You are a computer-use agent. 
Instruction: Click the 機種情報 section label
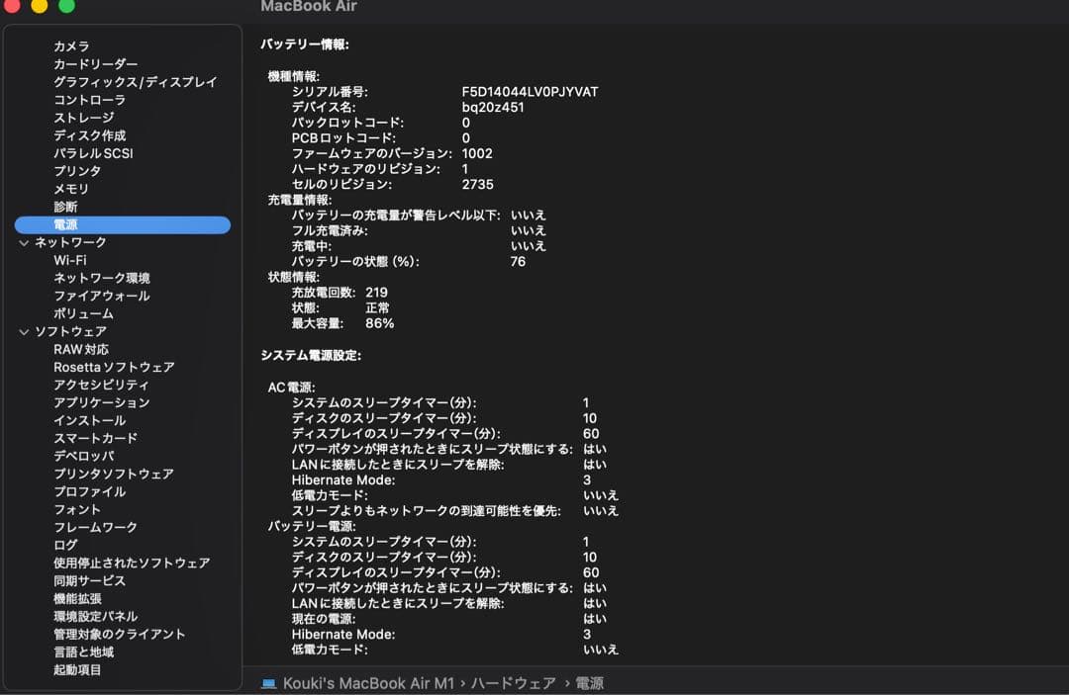[294, 76]
